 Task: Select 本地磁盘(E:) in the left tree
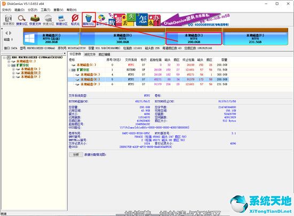30,73
